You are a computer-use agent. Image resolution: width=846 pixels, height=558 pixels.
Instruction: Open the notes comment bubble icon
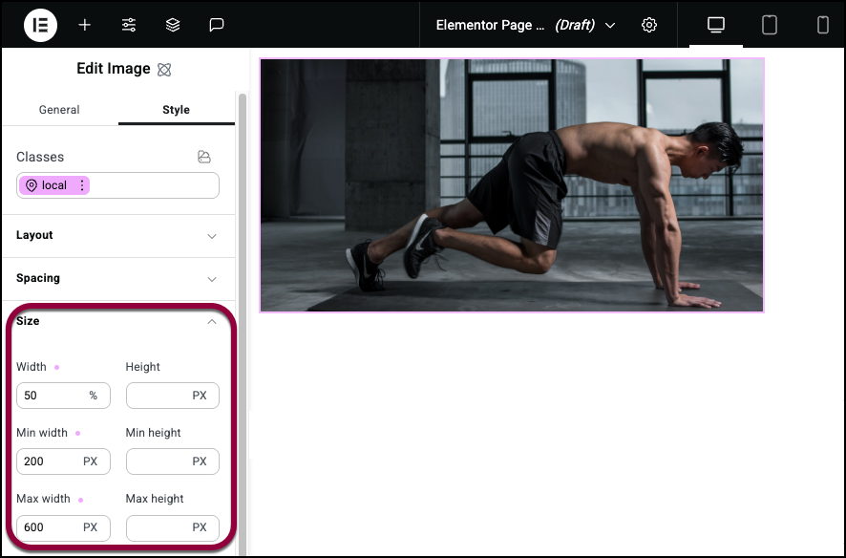click(217, 25)
